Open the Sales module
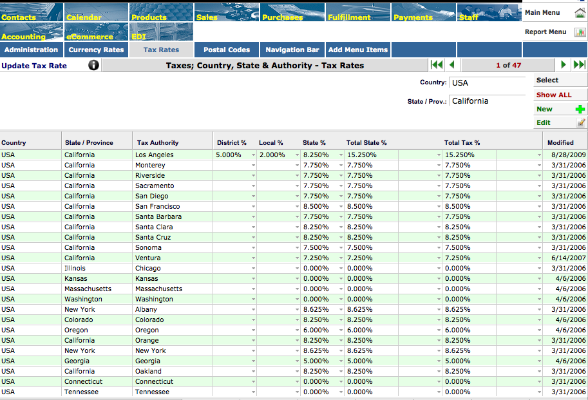This screenshot has width=588, height=400. click(x=227, y=12)
